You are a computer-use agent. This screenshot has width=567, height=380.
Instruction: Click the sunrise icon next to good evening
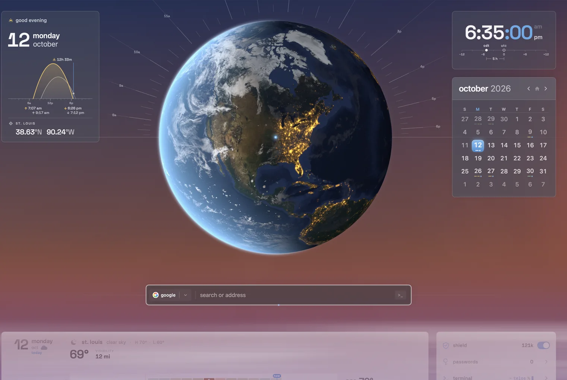tap(11, 20)
